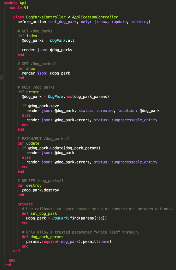
Task: Click the "location: @dog_park" argument
Action: [x=139, y=111]
